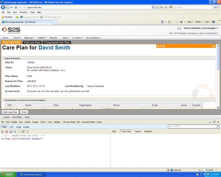This screenshot has width=221, height=177.
Task: Switch to Compressed Care Plan tab
Action: click(57, 42)
